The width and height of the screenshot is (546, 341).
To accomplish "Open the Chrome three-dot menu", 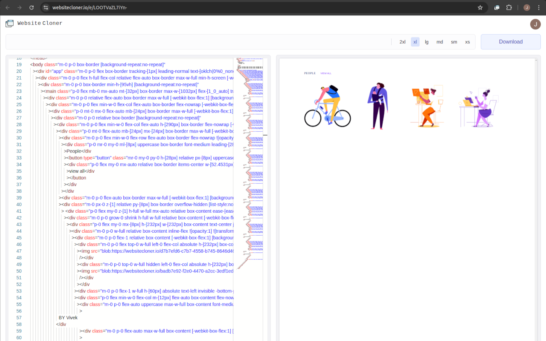I will [539, 7].
